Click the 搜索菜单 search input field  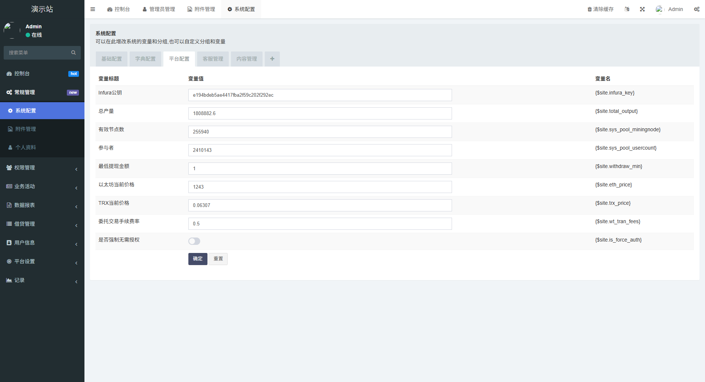pyautogui.click(x=37, y=53)
